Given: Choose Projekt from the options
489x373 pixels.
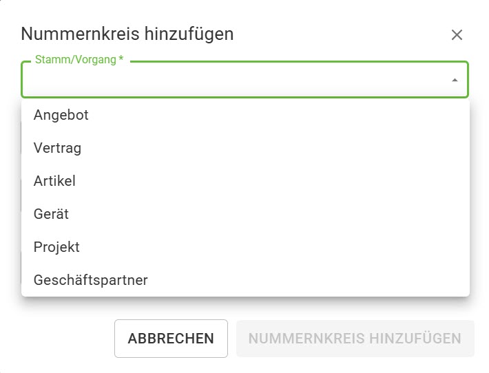Looking at the screenshot, I should (56, 247).
